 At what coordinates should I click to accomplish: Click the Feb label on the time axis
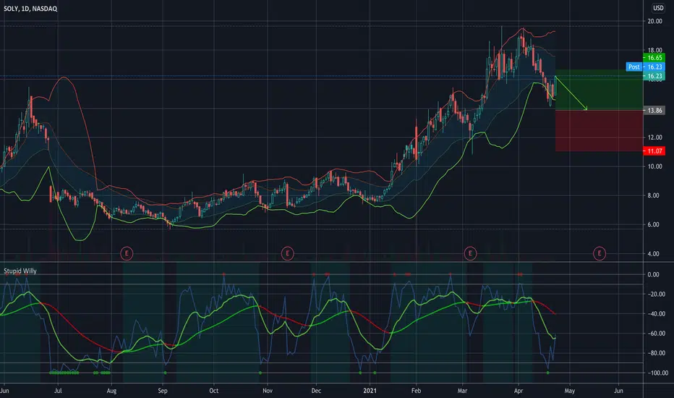pyautogui.click(x=416, y=391)
